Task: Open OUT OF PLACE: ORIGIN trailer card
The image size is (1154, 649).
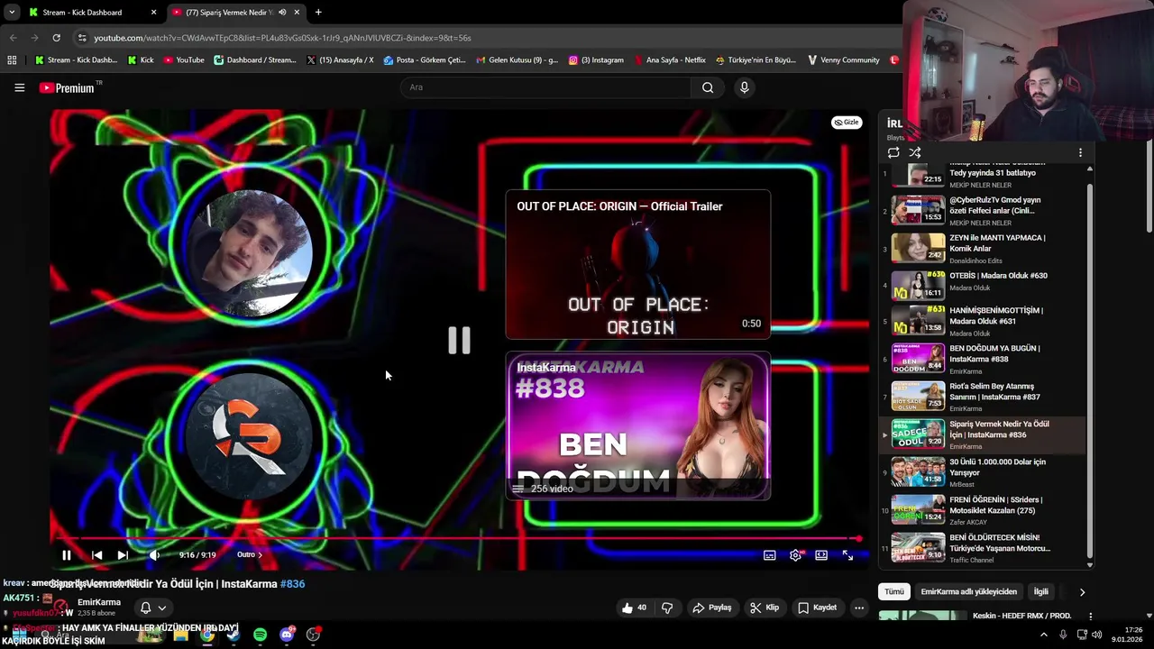Action: pos(638,264)
